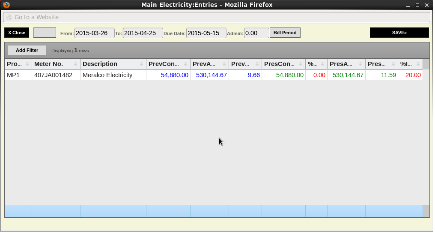The image size is (435, 234).
Task: Click the Go to a Website address bar
Action: (217, 17)
